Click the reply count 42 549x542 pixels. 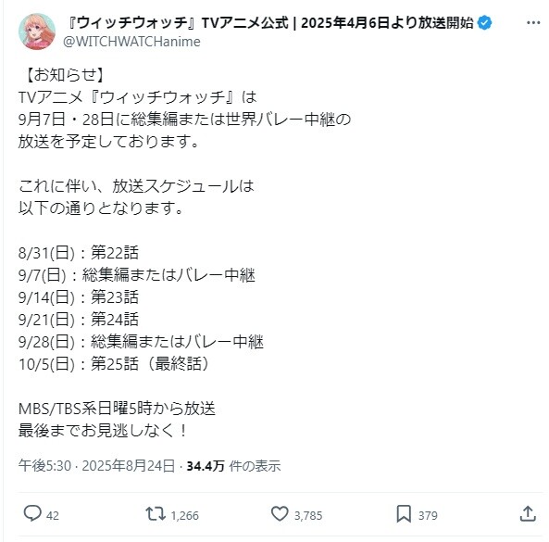coord(53,516)
